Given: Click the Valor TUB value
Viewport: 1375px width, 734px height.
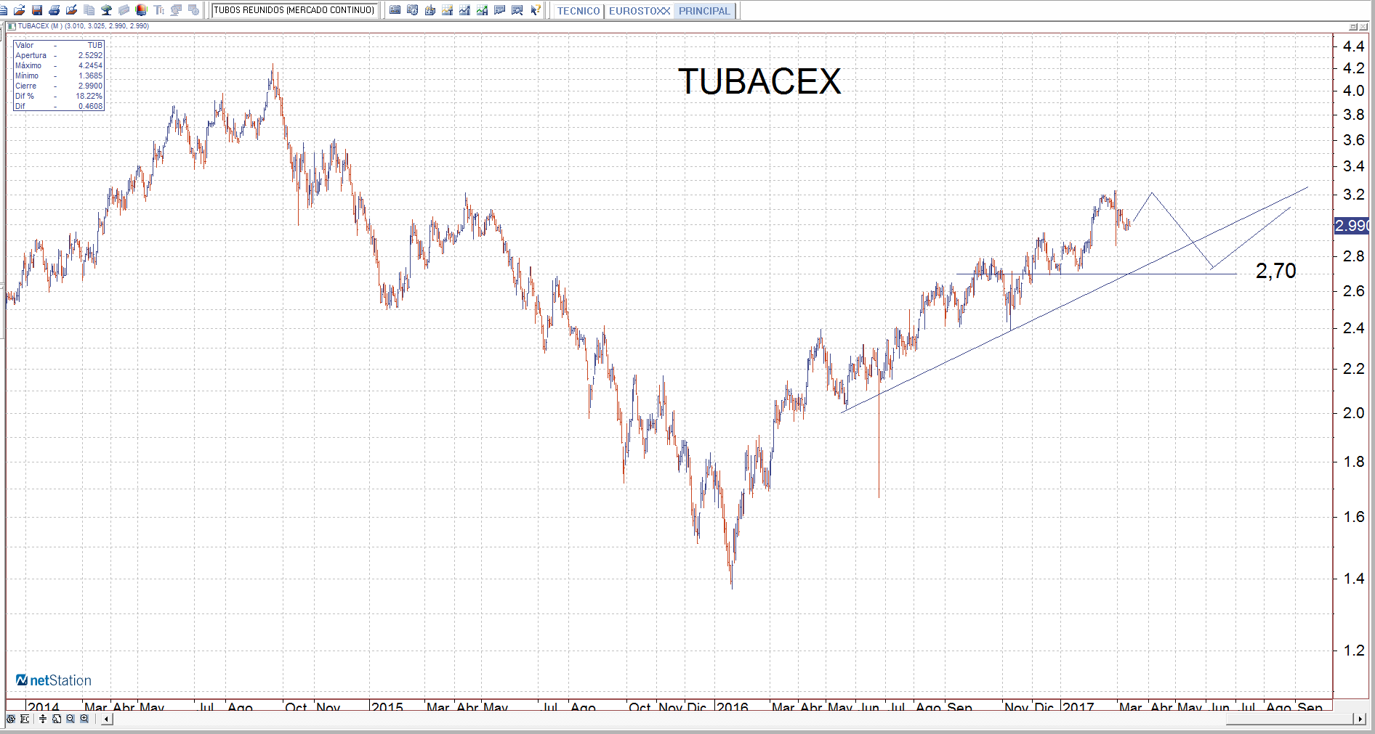Looking at the screenshot, I should (x=95, y=45).
